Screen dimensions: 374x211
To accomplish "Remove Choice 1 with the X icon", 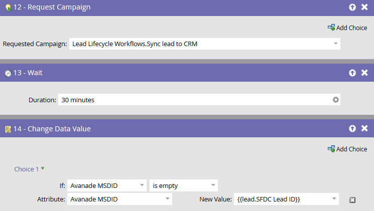I will [352, 200].
